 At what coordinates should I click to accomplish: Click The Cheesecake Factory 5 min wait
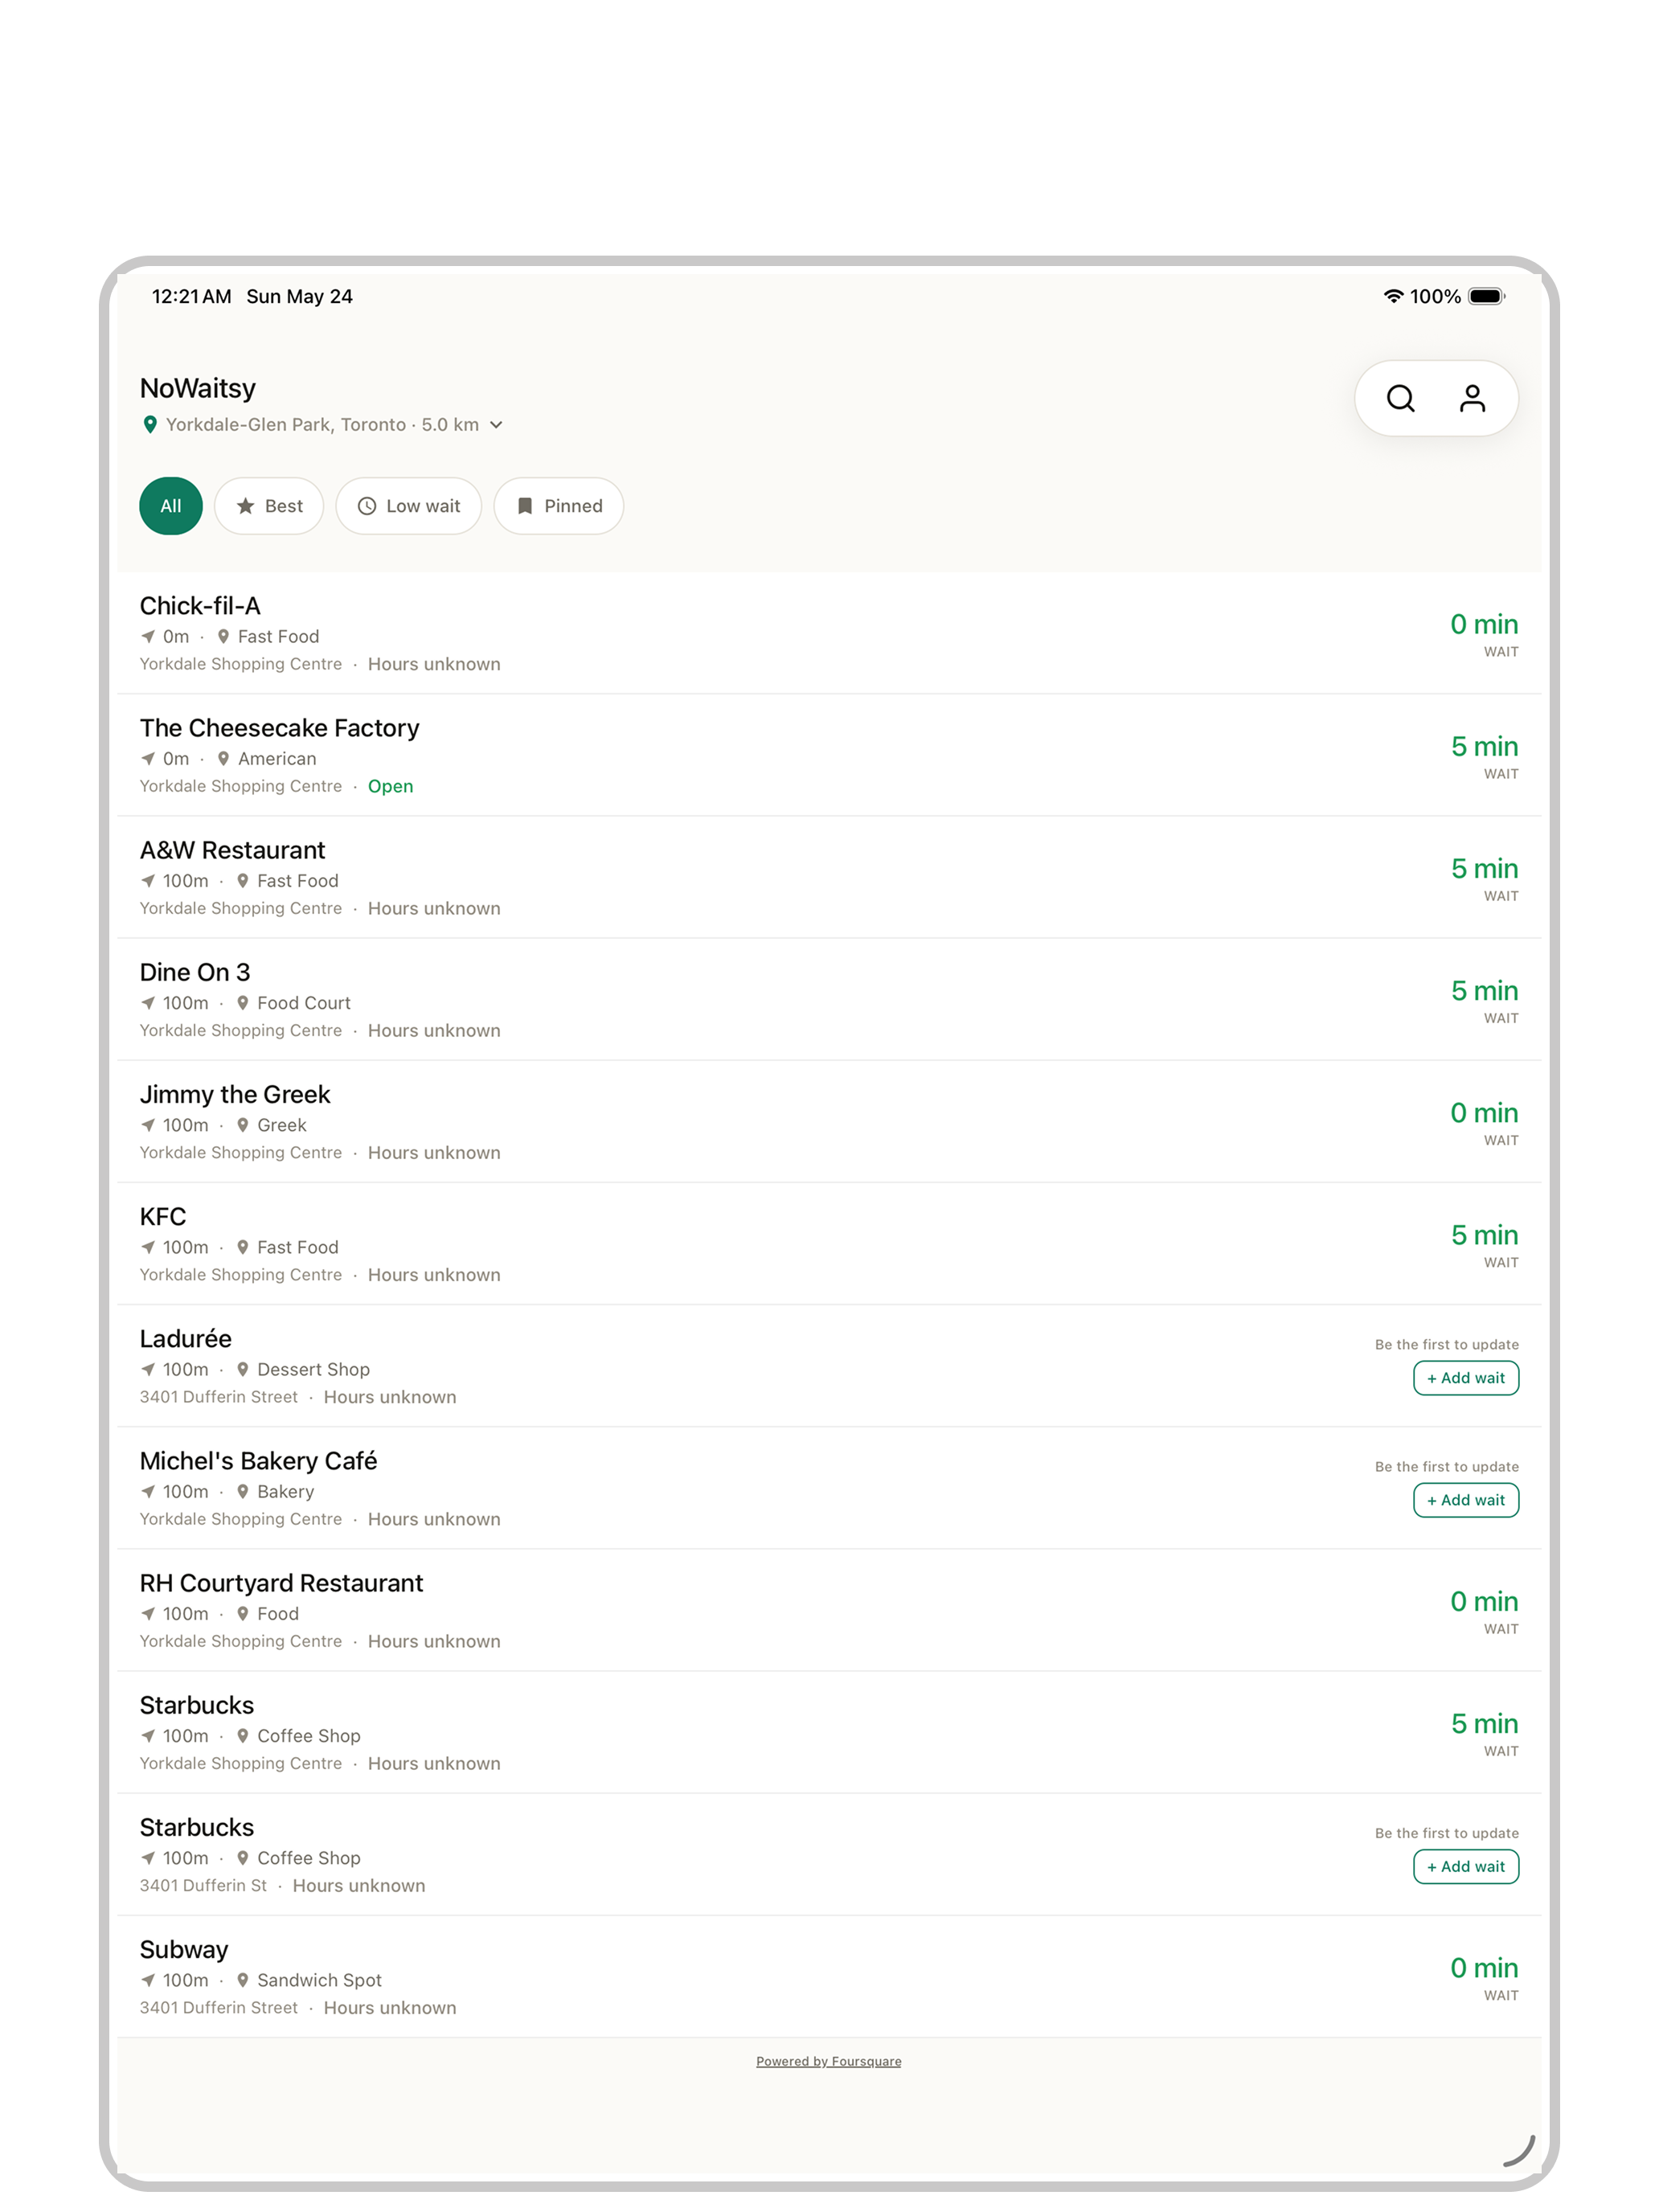1484,746
